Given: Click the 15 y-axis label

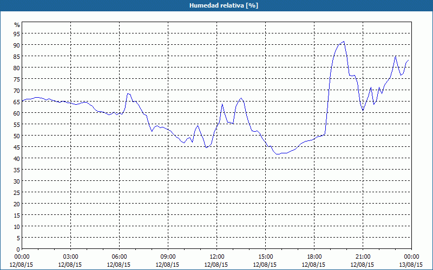Looking at the screenshot, I should [x=17, y=215].
